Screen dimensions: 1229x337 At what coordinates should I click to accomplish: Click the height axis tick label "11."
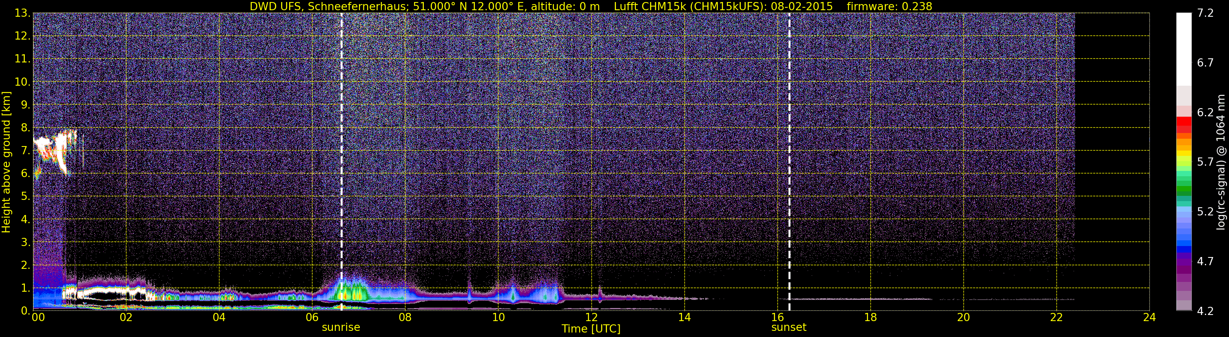pos(22,59)
